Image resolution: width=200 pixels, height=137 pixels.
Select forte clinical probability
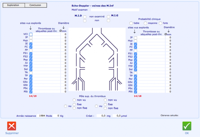point(161,23)
